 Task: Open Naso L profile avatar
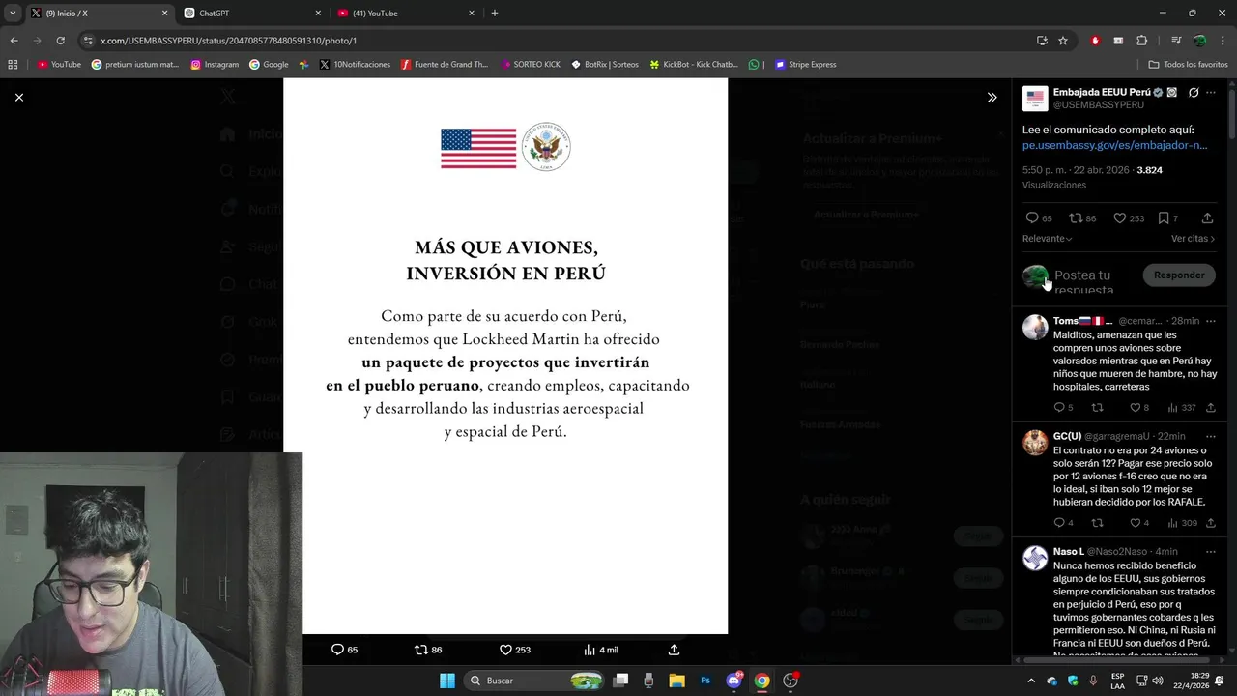click(1035, 558)
